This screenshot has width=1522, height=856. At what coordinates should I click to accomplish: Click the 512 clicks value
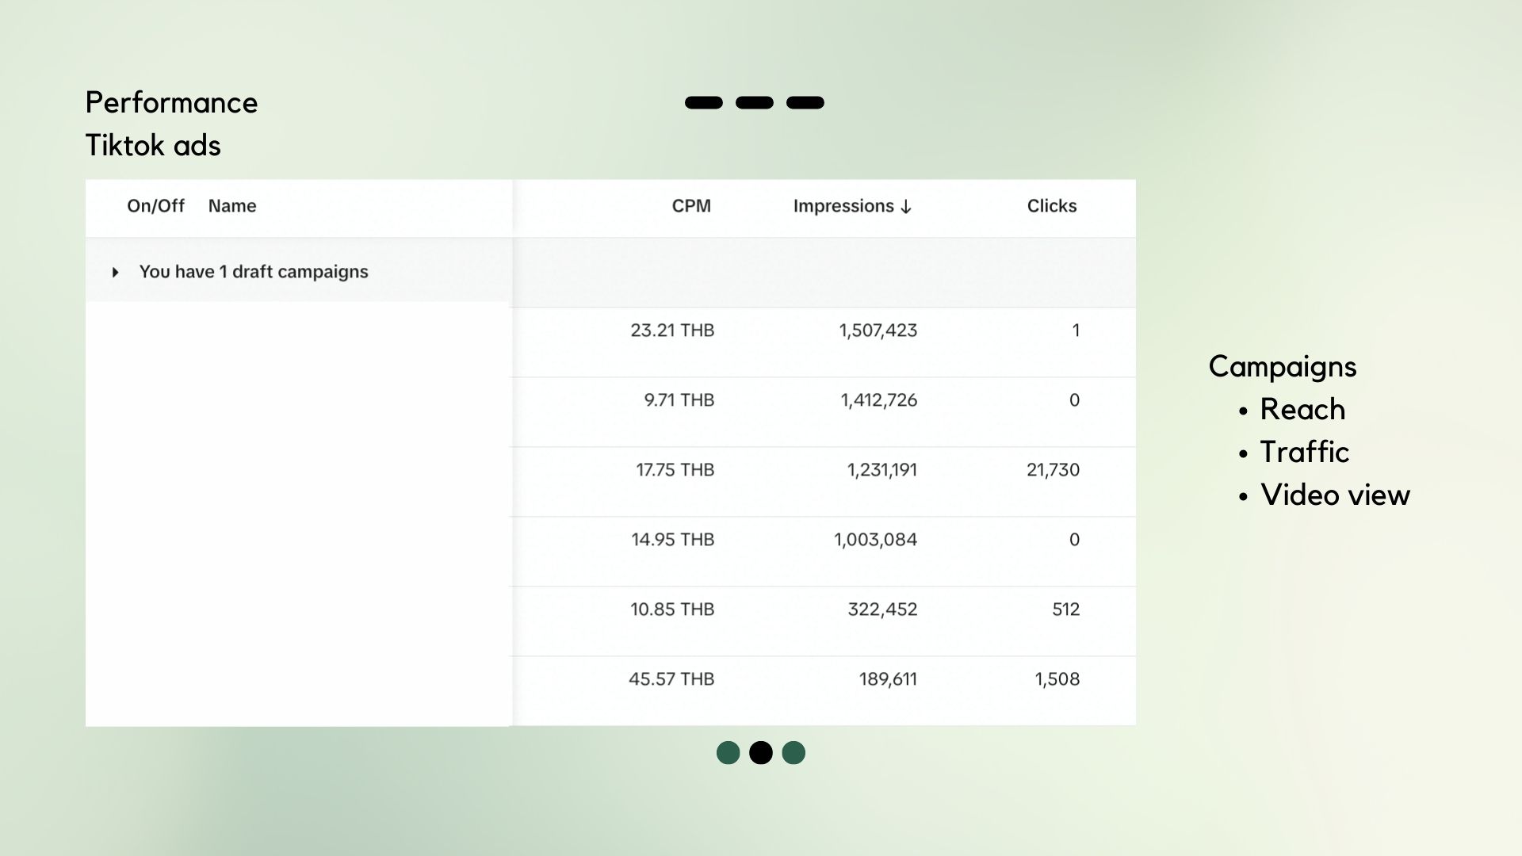[1066, 610]
